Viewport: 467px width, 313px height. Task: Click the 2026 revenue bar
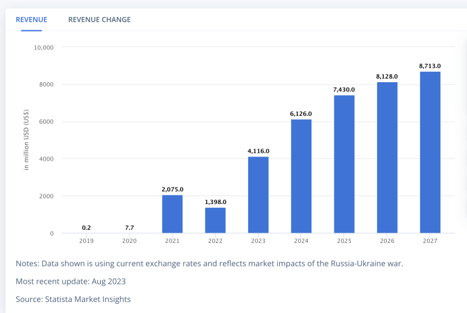click(x=387, y=157)
